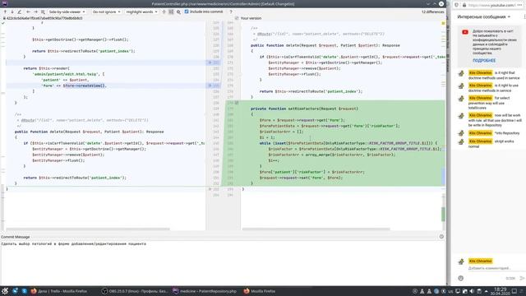Click ПОДРОБНЕЕ link in YouTube chat
The image size is (526, 296).
tap(484, 60)
